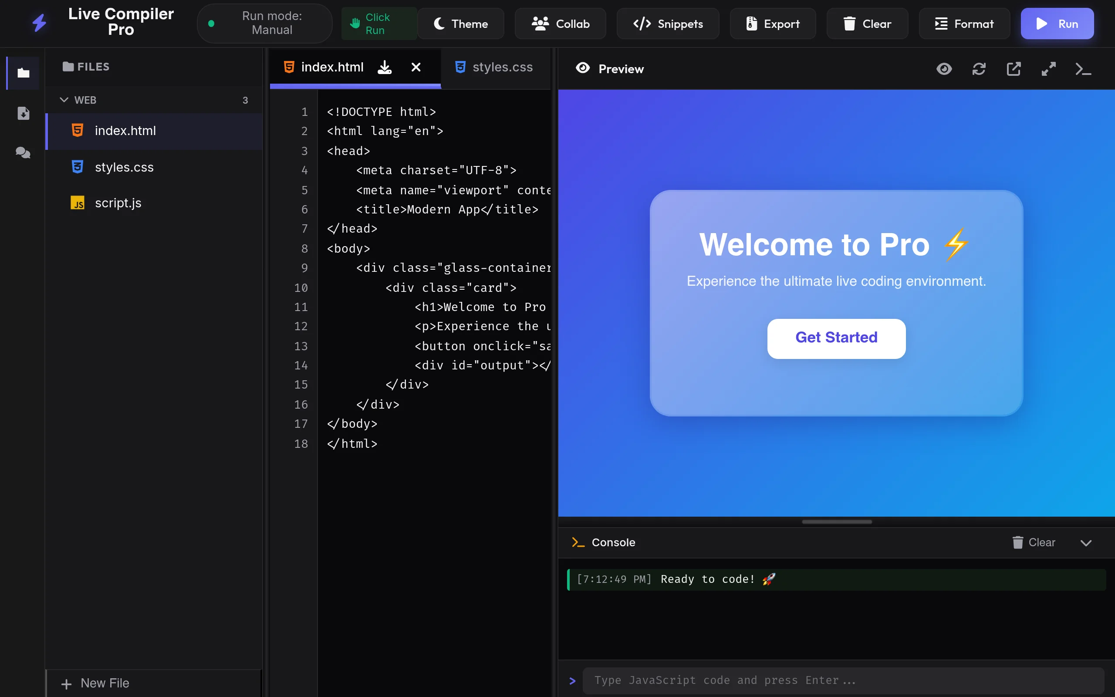Refresh the preview pane
Image resolution: width=1115 pixels, height=697 pixels.
click(979, 69)
